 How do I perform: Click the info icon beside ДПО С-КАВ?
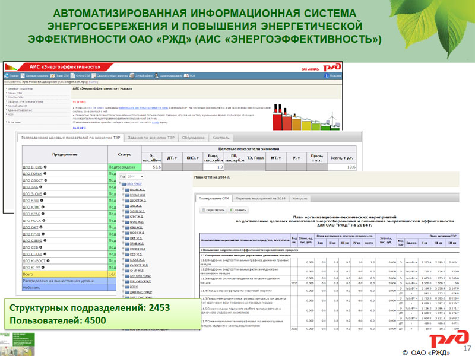click(45, 254)
